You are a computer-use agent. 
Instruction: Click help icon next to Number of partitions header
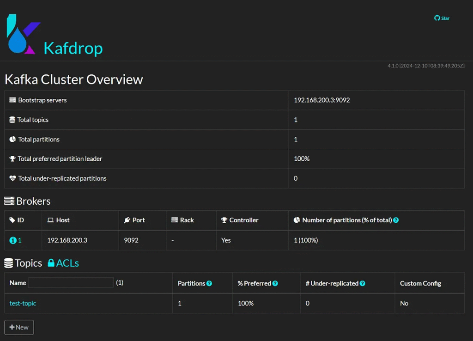tap(396, 220)
